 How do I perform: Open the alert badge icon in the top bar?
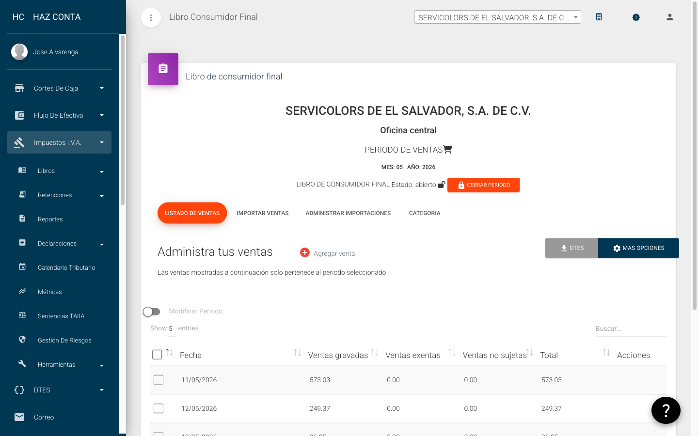[x=636, y=17]
